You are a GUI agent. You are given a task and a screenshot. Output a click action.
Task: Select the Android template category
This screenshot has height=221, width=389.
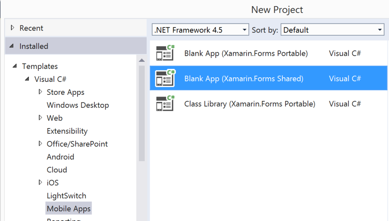click(x=60, y=157)
